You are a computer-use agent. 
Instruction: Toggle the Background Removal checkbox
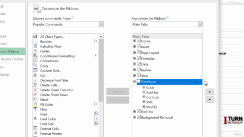139,117
